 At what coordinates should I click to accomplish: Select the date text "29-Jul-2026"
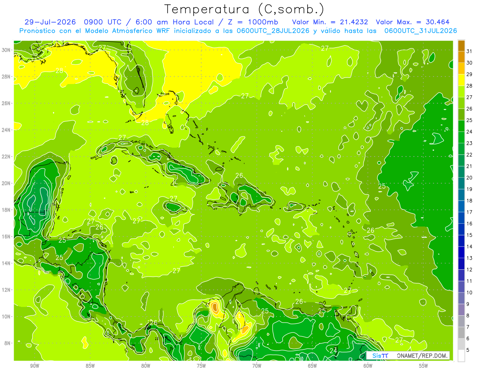point(51,22)
